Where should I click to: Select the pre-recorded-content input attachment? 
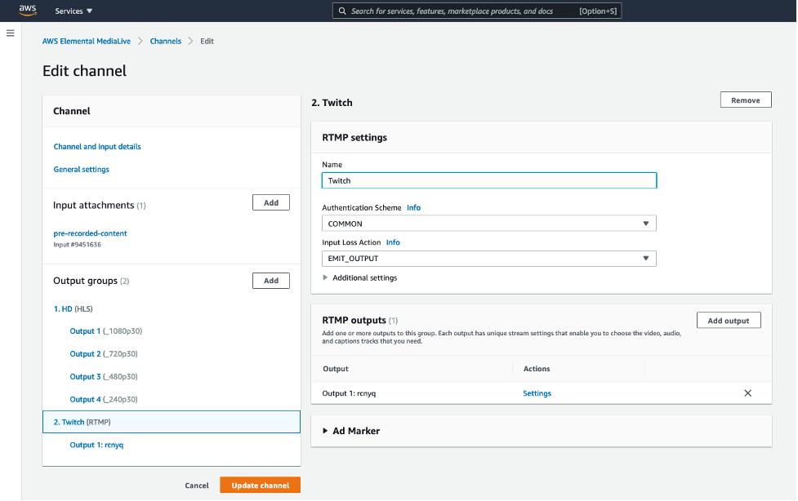coord(91,233)
